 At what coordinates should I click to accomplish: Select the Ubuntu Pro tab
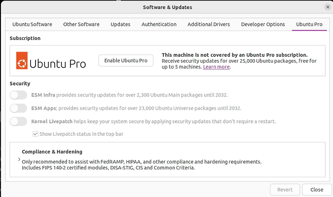pos(309,24)
